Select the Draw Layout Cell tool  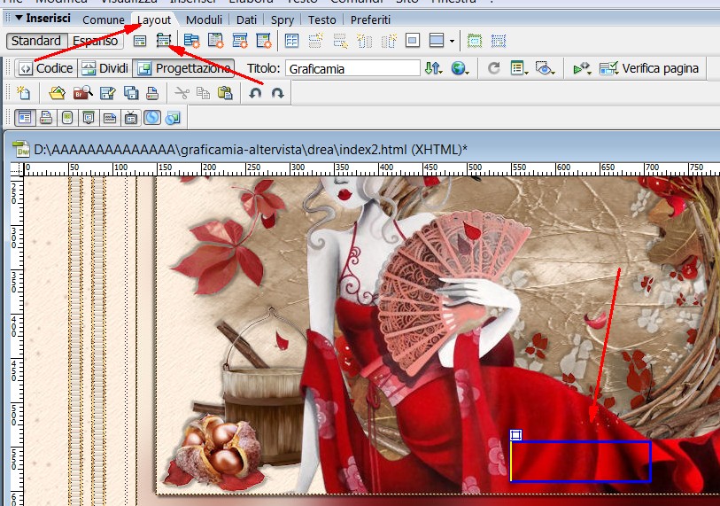coord(499,41)
